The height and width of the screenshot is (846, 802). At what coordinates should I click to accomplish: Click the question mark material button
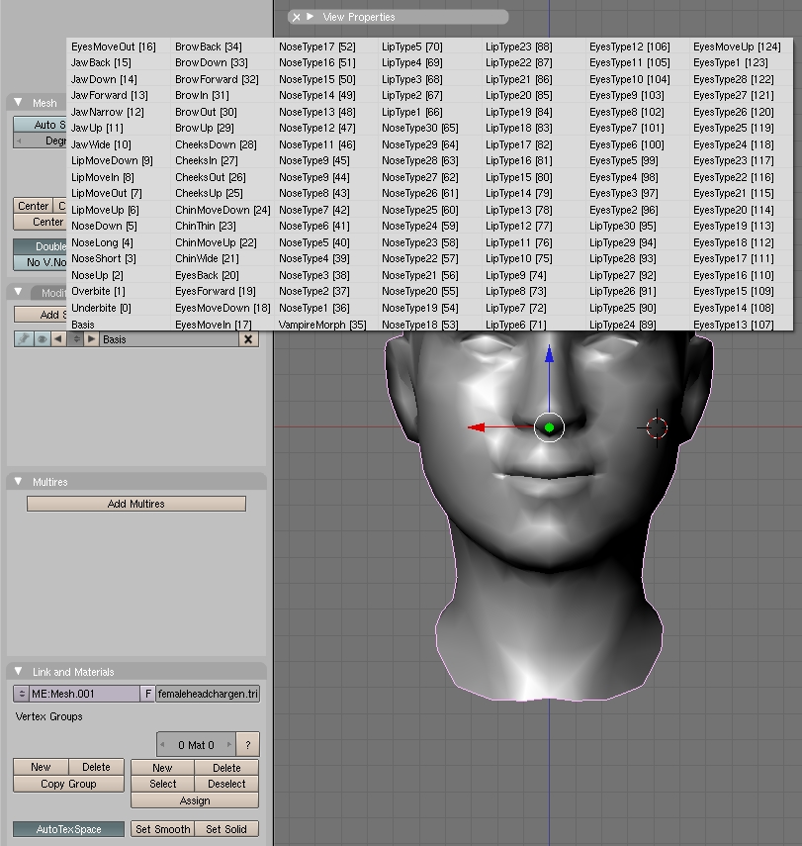click(248, 745)
